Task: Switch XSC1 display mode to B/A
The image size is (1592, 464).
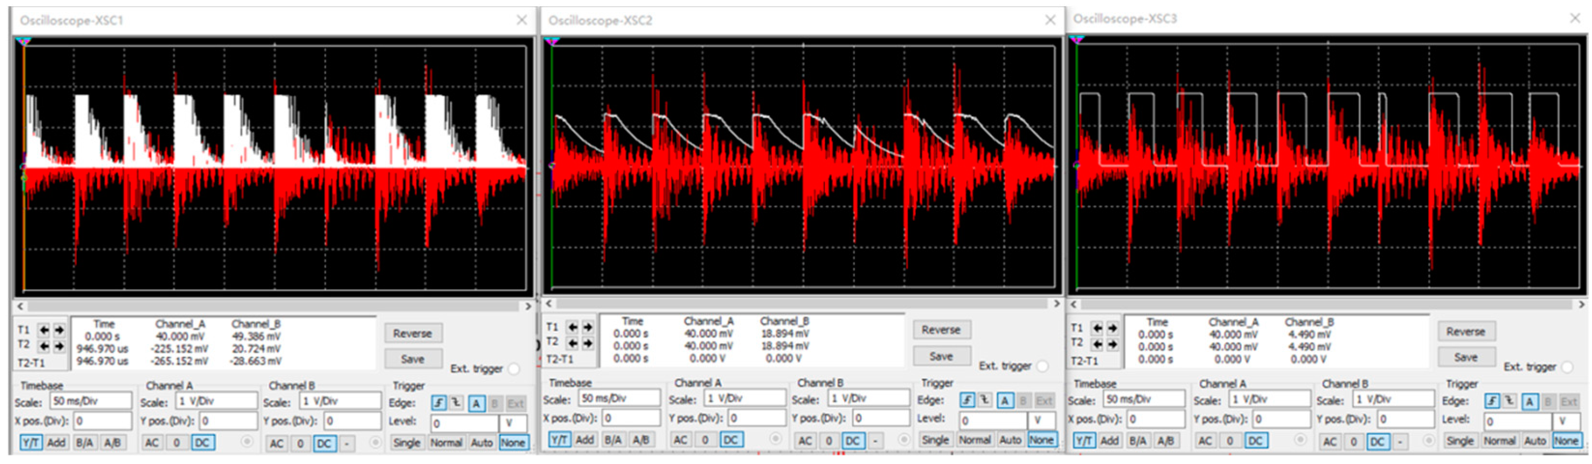Action: pyautogui.click(x=84, y=443)
